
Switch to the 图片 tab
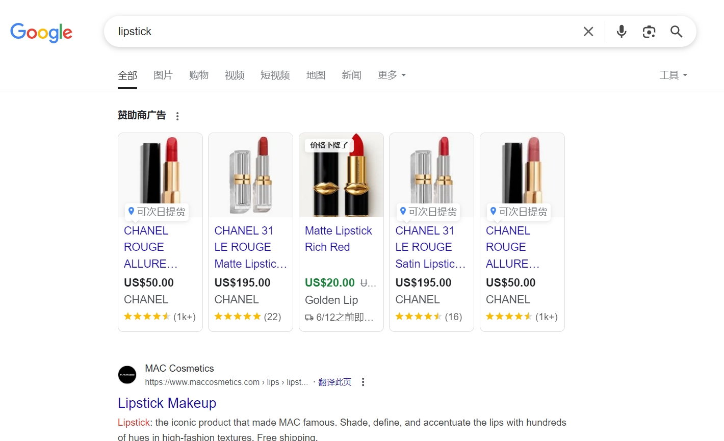coord(163,75)
